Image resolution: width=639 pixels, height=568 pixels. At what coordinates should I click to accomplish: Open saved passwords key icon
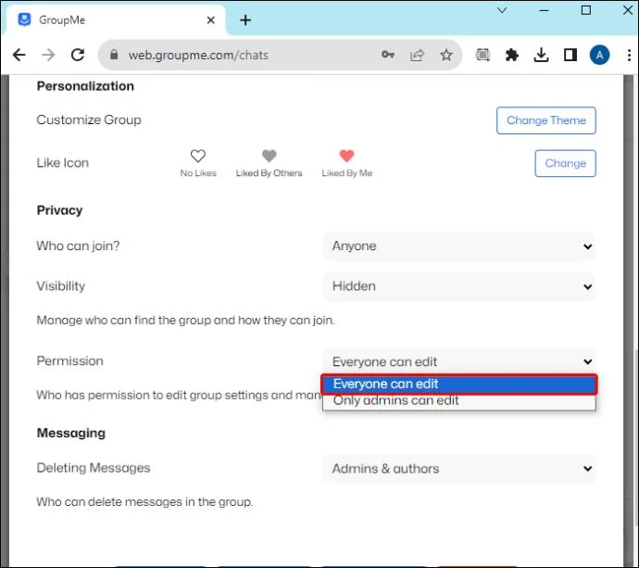(x=387, y=55)
